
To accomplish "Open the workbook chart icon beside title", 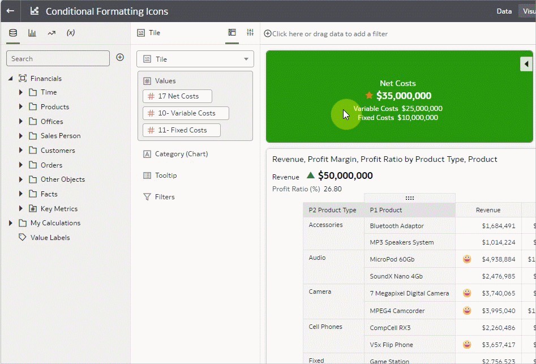I will pyautogui.click(x=35, y=11).
